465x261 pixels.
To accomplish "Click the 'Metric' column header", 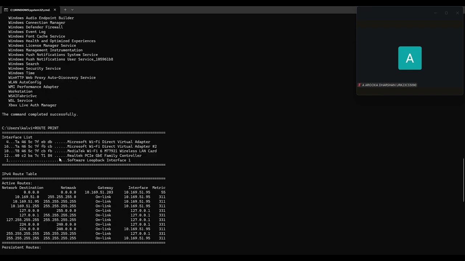I will 159,188.
